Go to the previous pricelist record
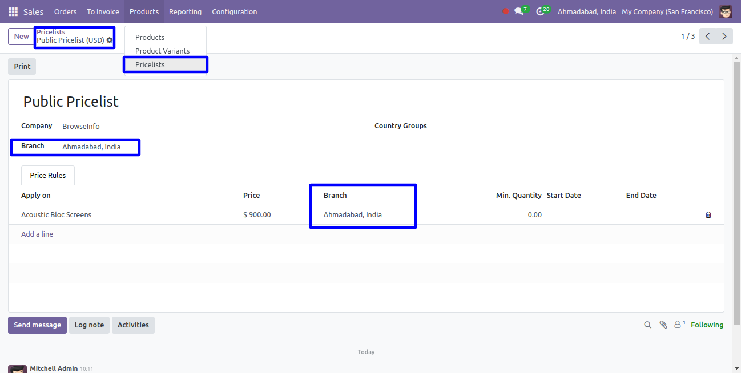741x373 pixels. pos(707,37)
